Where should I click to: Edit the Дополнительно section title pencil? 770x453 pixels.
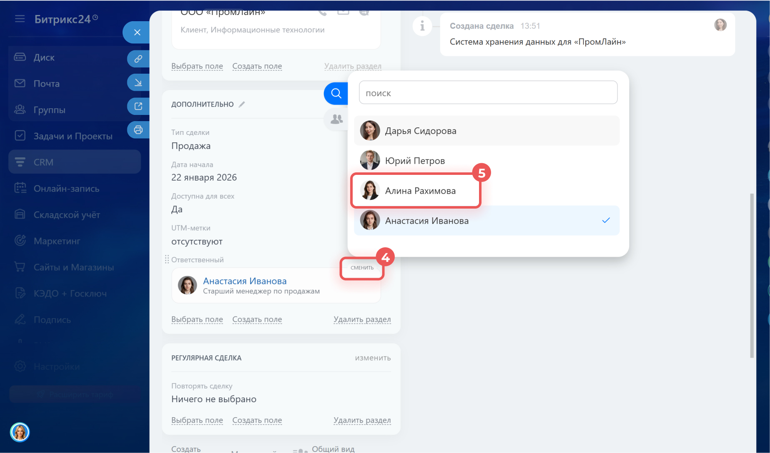242,105
